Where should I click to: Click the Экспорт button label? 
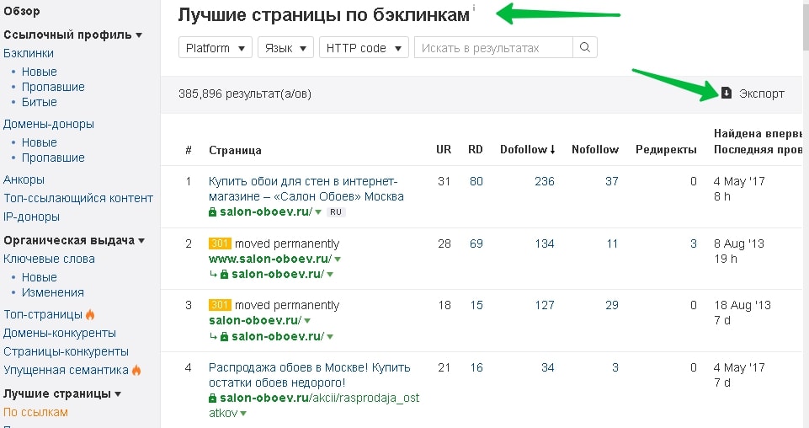[761, 94]
